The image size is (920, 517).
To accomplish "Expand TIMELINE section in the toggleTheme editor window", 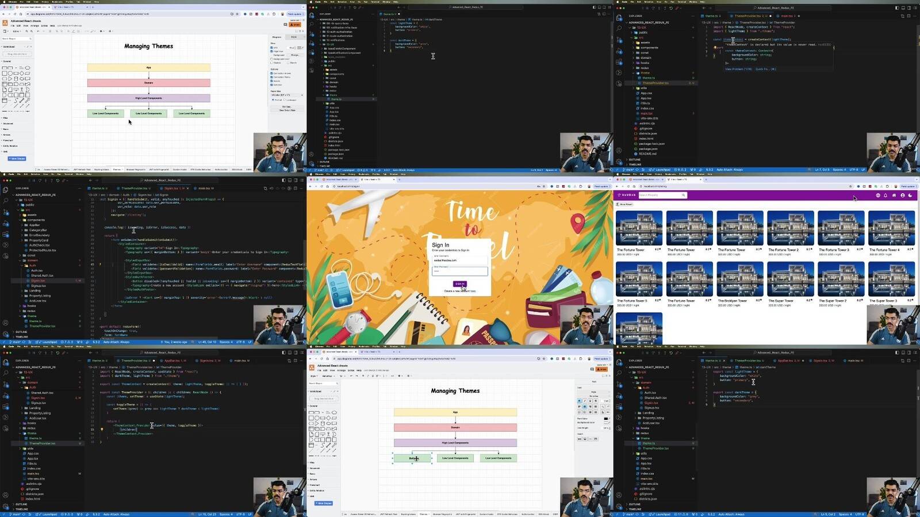I will coord(21,510).
